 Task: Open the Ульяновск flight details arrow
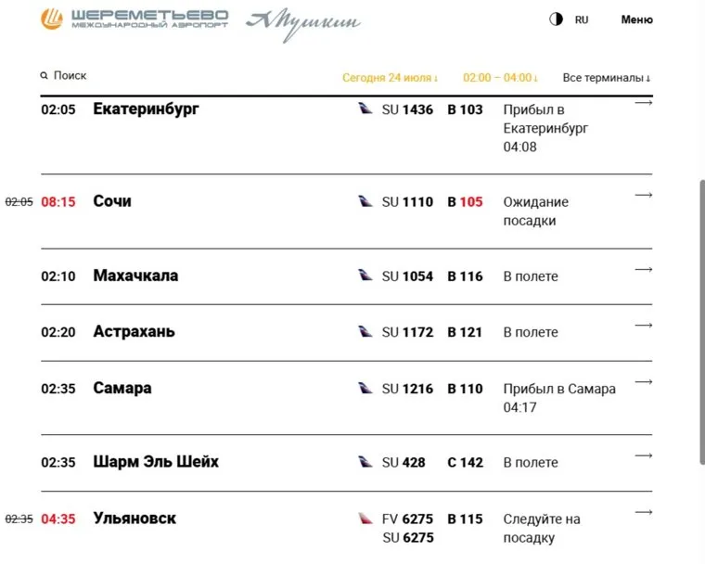pos(643,512)
